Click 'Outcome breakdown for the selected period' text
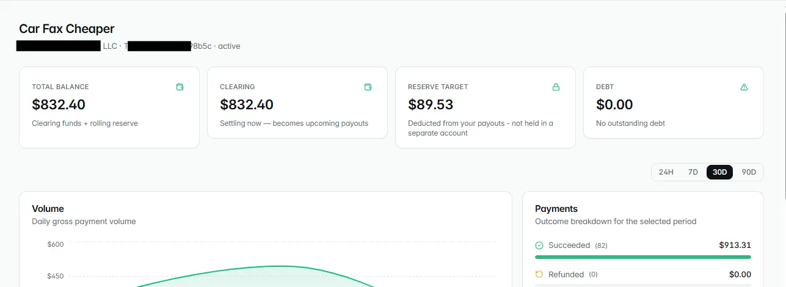Screen dimensions: 786x287 pos(616,222)
